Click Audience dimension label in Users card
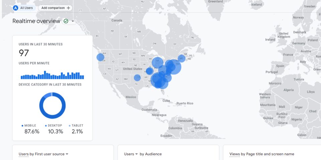Viewport: 321px width, 160px height. pyautogui.click(x=153, y=154)
